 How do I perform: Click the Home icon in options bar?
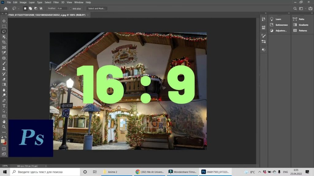6,9
